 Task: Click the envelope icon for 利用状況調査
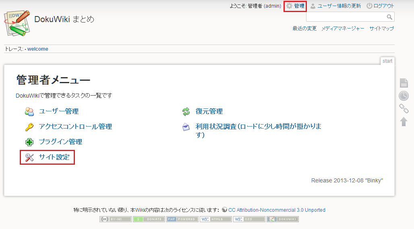click(x=186, y=127)
